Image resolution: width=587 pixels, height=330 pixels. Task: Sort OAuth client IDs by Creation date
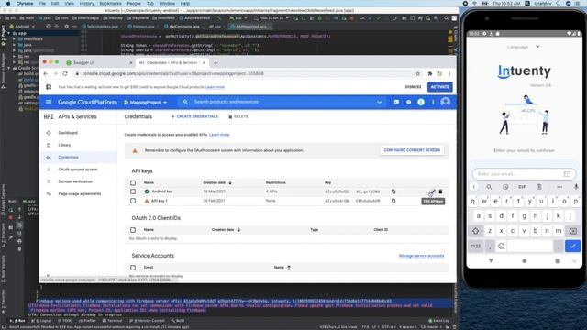point(227,230)
